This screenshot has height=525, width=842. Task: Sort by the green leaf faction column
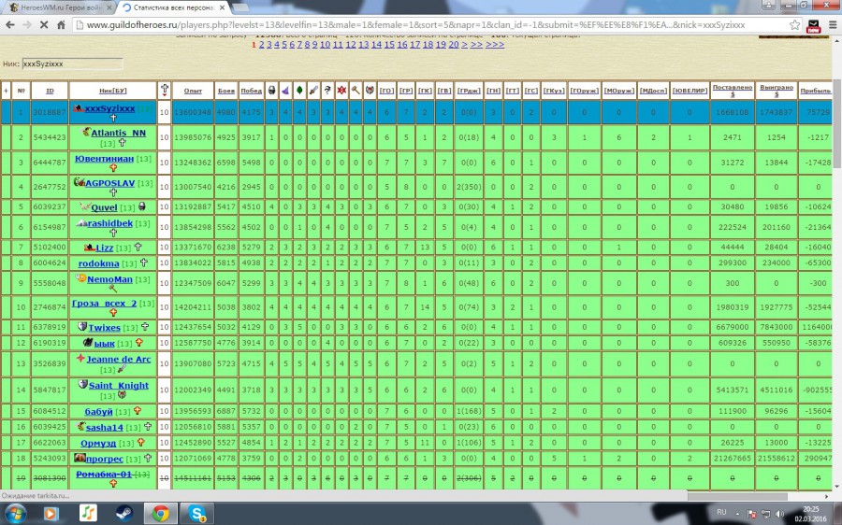pyautogui.click(x=299, y=91)
